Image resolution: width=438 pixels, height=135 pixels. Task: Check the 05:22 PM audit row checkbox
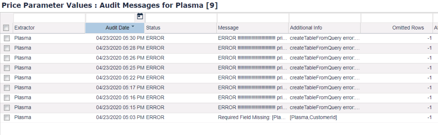(6, 78)
